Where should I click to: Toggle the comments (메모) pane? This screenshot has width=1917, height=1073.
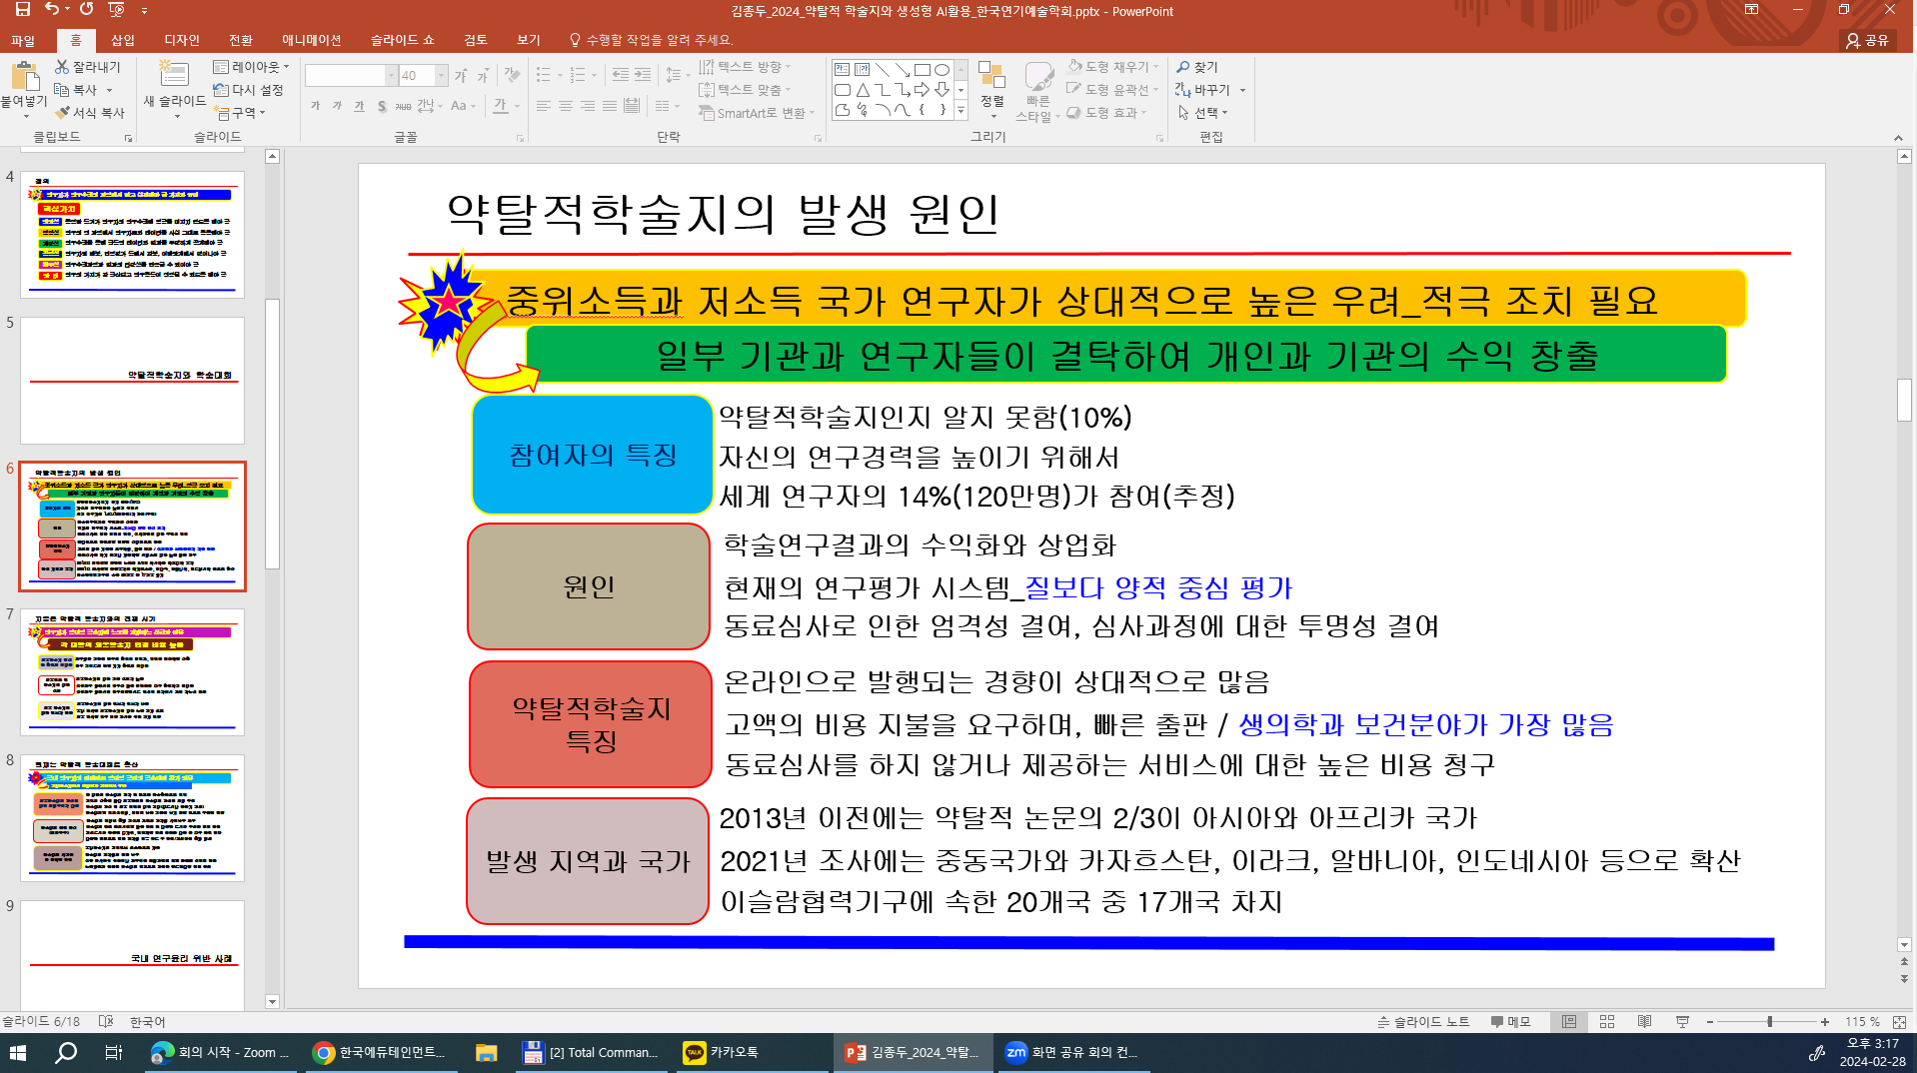1511,1021
